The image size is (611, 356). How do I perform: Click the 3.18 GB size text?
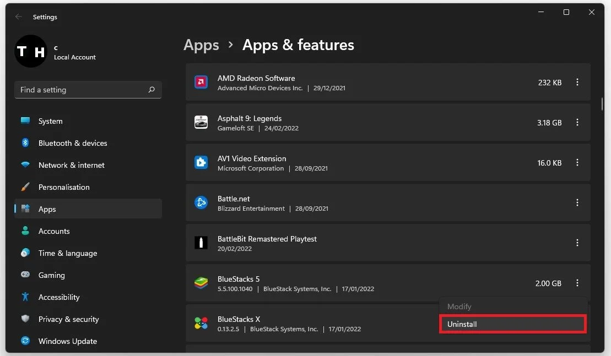point(549,123)
